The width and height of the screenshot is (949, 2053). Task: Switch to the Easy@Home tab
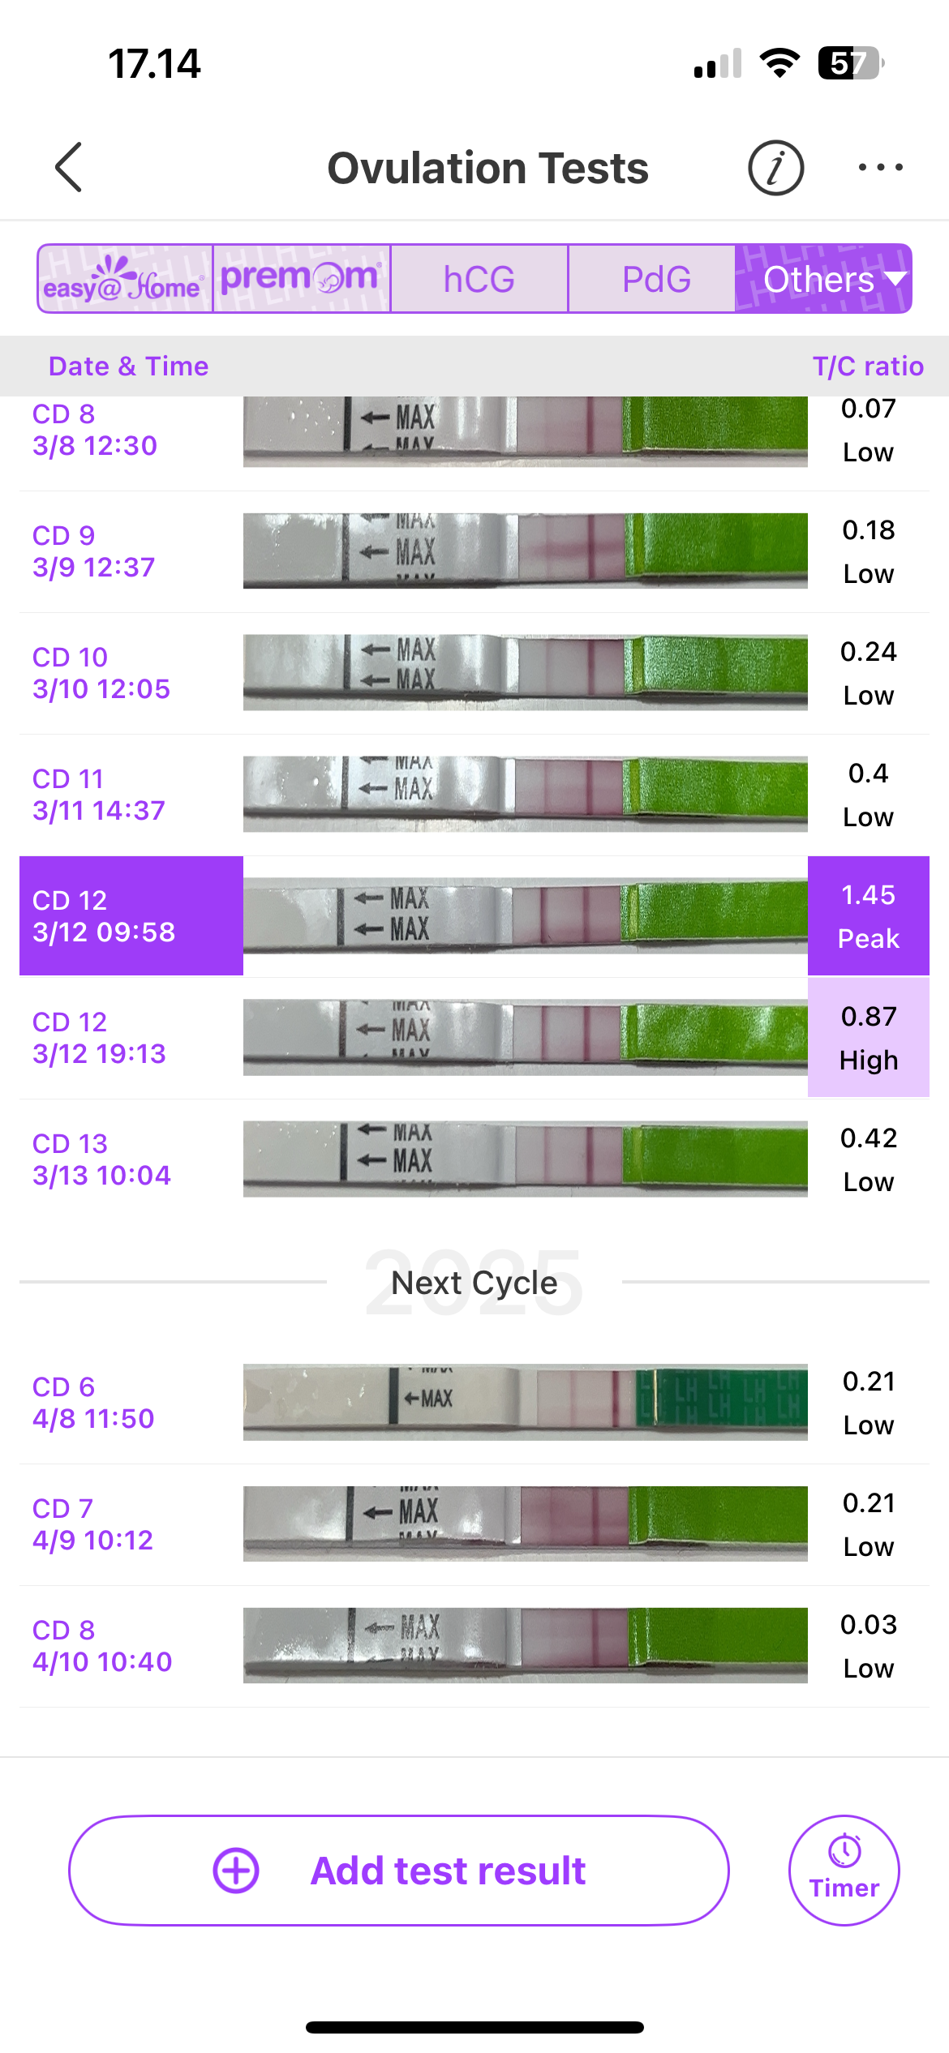tap(125, 279)
